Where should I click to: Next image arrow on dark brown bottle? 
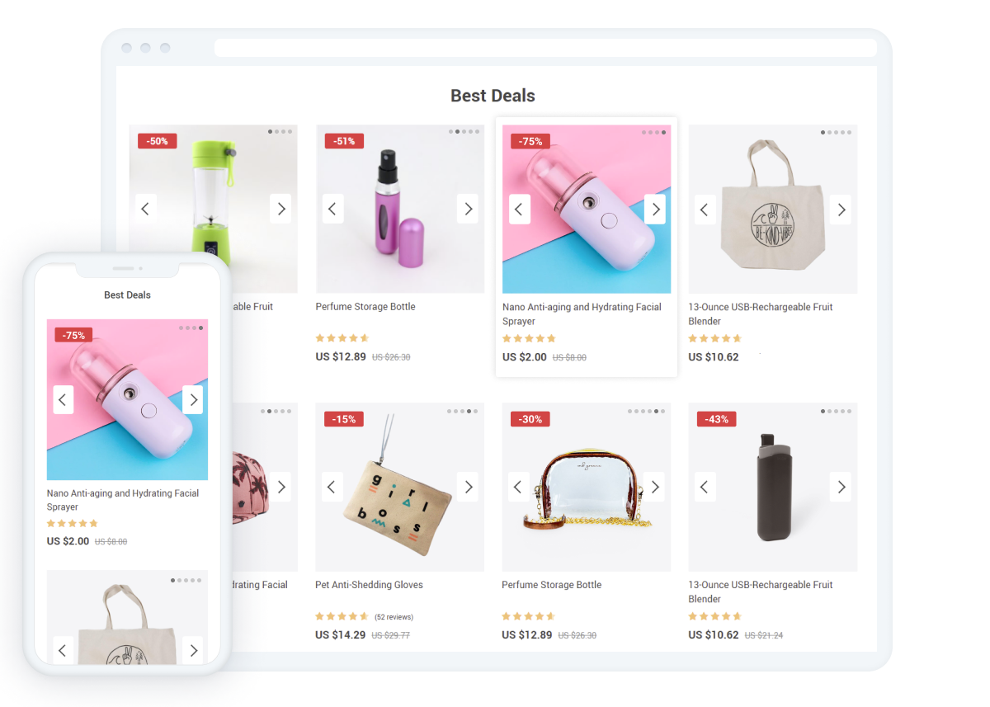click(841, 487)
